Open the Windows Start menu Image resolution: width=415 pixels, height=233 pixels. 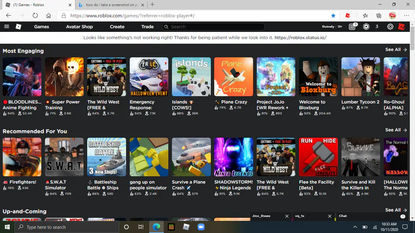point(7,227)
